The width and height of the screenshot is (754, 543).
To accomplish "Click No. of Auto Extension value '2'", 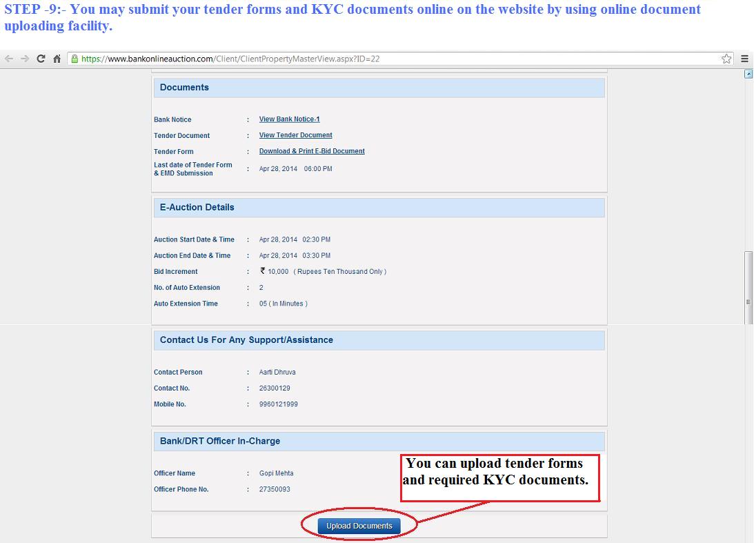I will tap(261, 288).
